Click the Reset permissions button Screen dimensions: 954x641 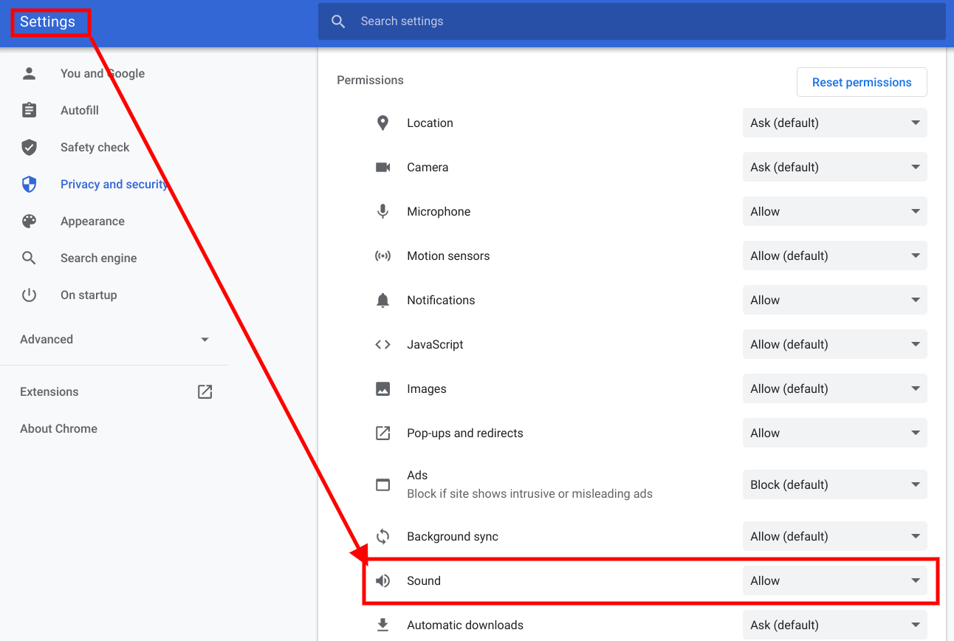point(862,82)
